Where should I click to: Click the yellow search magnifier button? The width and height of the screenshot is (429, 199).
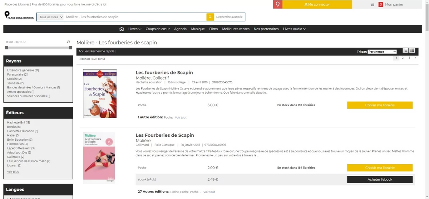pyautogui.click(x=210, y=17)
